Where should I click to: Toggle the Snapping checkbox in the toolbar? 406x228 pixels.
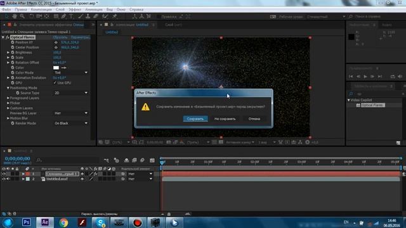[159, 16]
